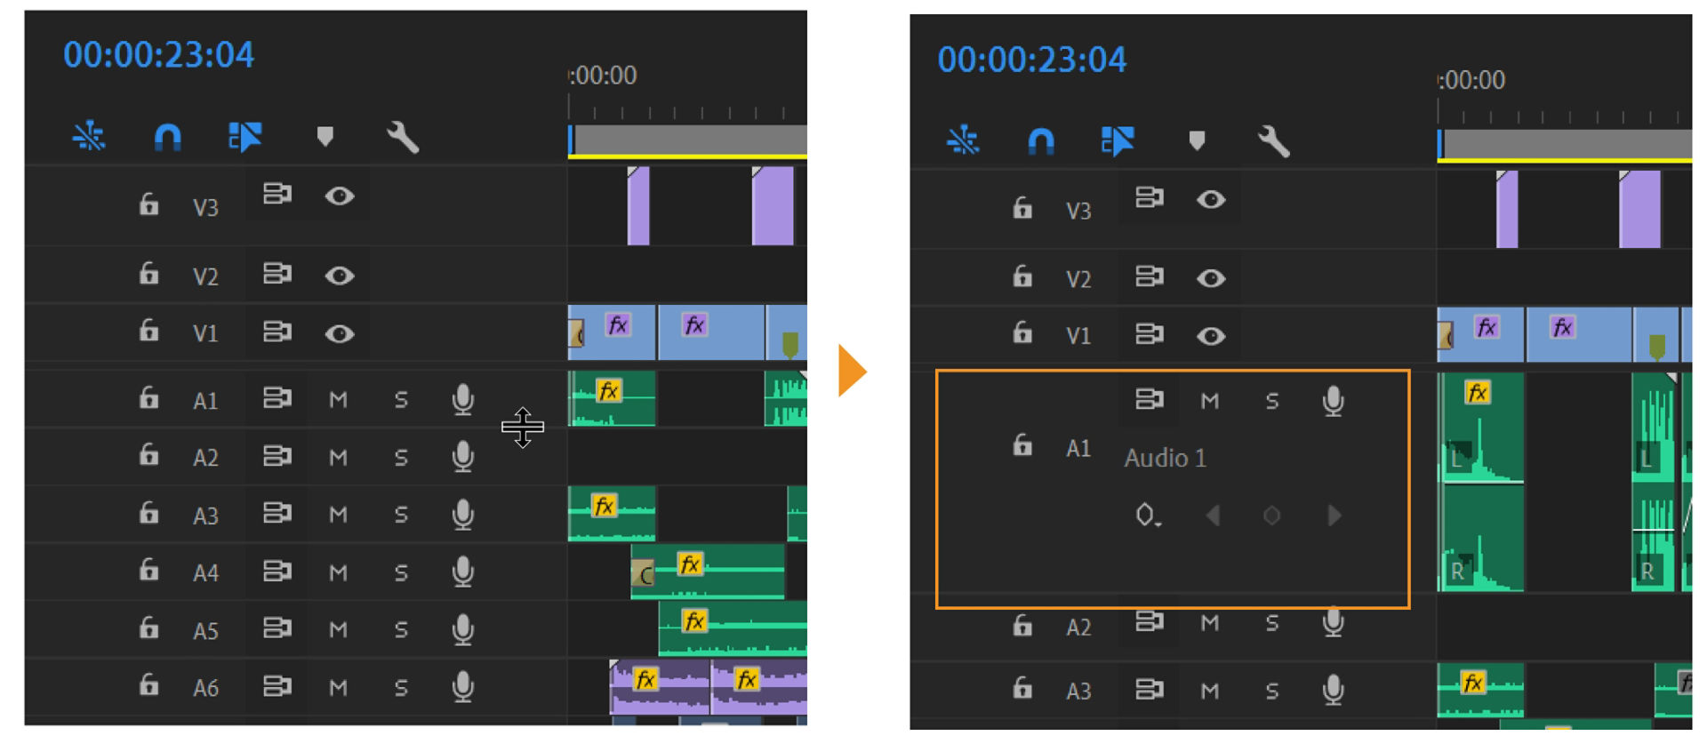Select A5 track header label in left timeline

click(205, 631)
